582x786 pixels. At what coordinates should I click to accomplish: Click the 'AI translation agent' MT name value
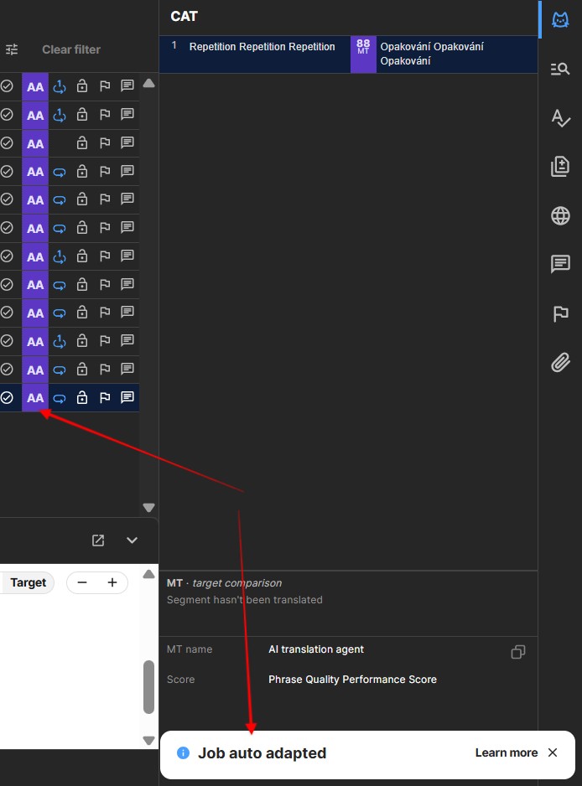pos(316,649)
